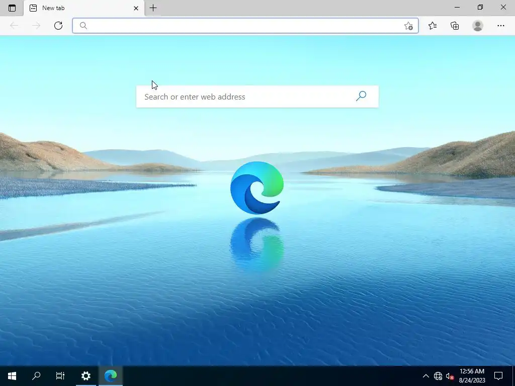Refresh the page

tap(58, 26)
